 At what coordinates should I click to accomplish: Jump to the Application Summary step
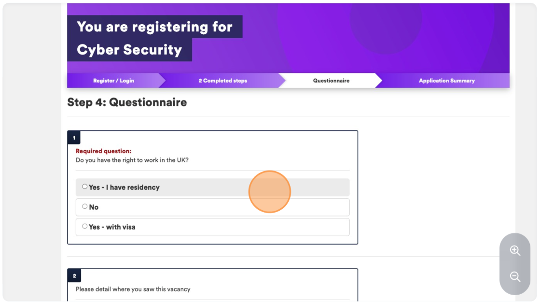coord(447,81)
